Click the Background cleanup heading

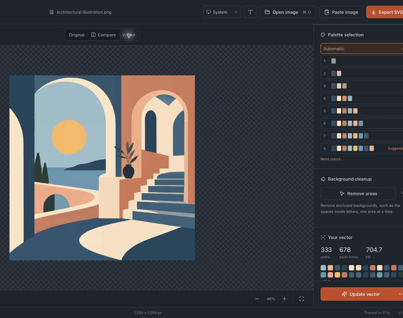[350, 179]
